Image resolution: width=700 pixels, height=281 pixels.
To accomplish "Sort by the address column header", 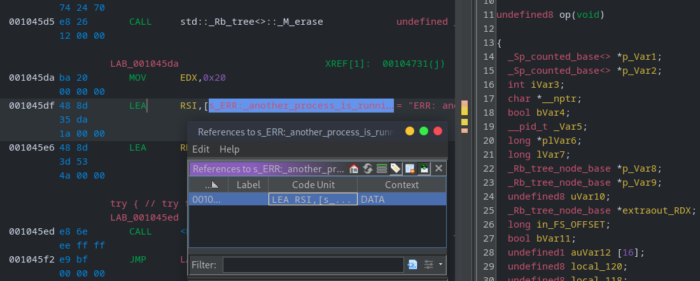I will click(209, 184).
